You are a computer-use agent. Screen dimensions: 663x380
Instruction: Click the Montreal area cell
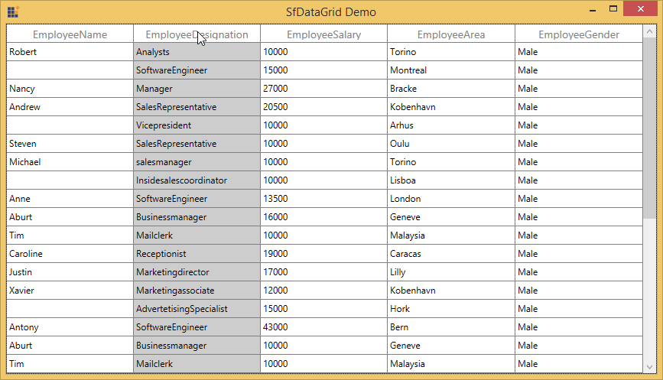click(x=450, y=70)
